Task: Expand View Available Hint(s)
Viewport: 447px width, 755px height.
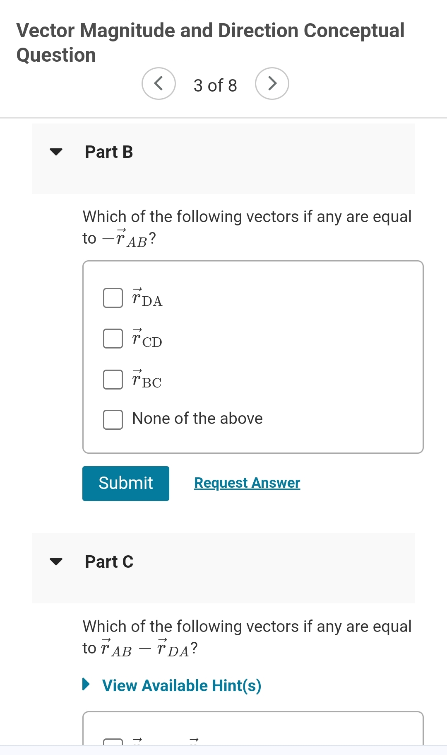Action: point(180,685)
